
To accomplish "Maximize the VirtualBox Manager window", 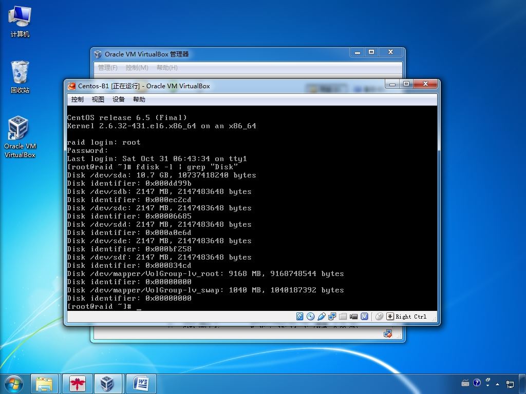I will pos(371,52).
